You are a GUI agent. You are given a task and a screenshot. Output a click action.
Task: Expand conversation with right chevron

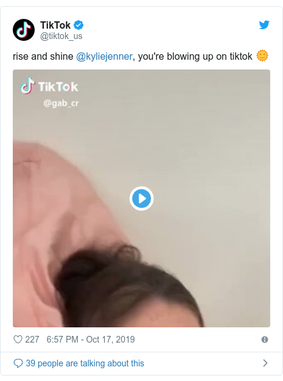[265, 363]
